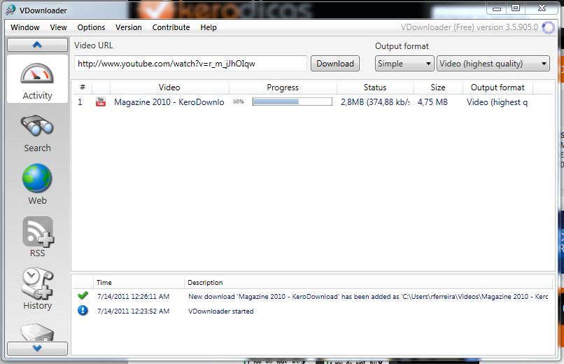564x364 pixels.
Task: Open the Activity panel gauge icon
Action: [37, 73]
